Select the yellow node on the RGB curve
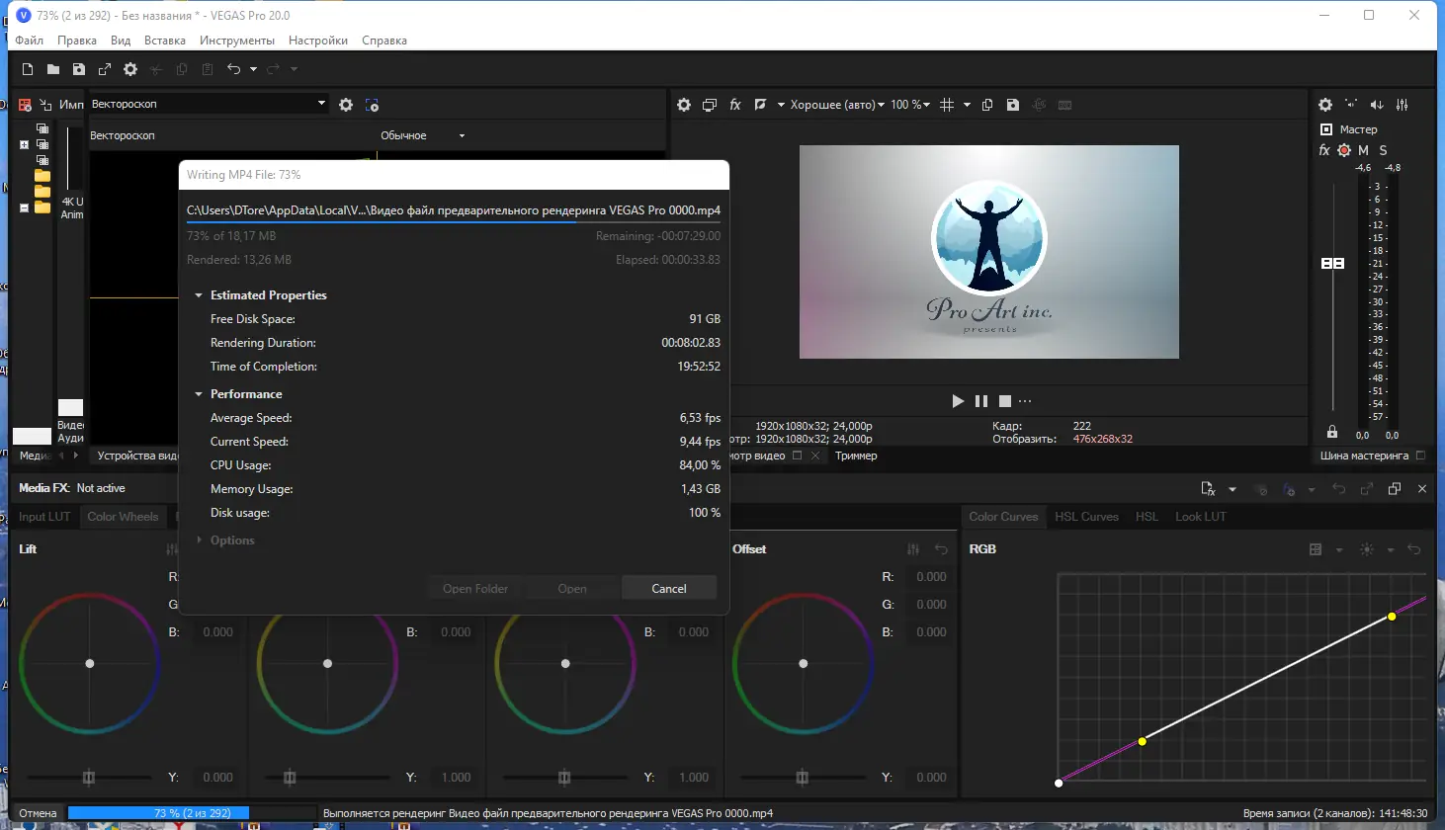The width and height of the screenshot is (1445, 830). 1391,616
